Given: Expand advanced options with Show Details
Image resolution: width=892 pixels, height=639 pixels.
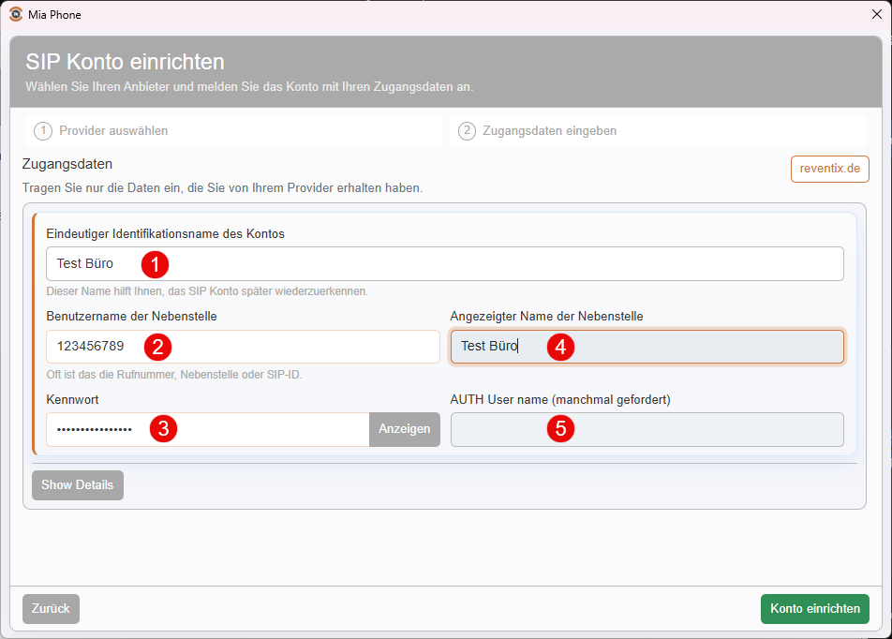Looking at the screenshot, I should click(78, 484).
